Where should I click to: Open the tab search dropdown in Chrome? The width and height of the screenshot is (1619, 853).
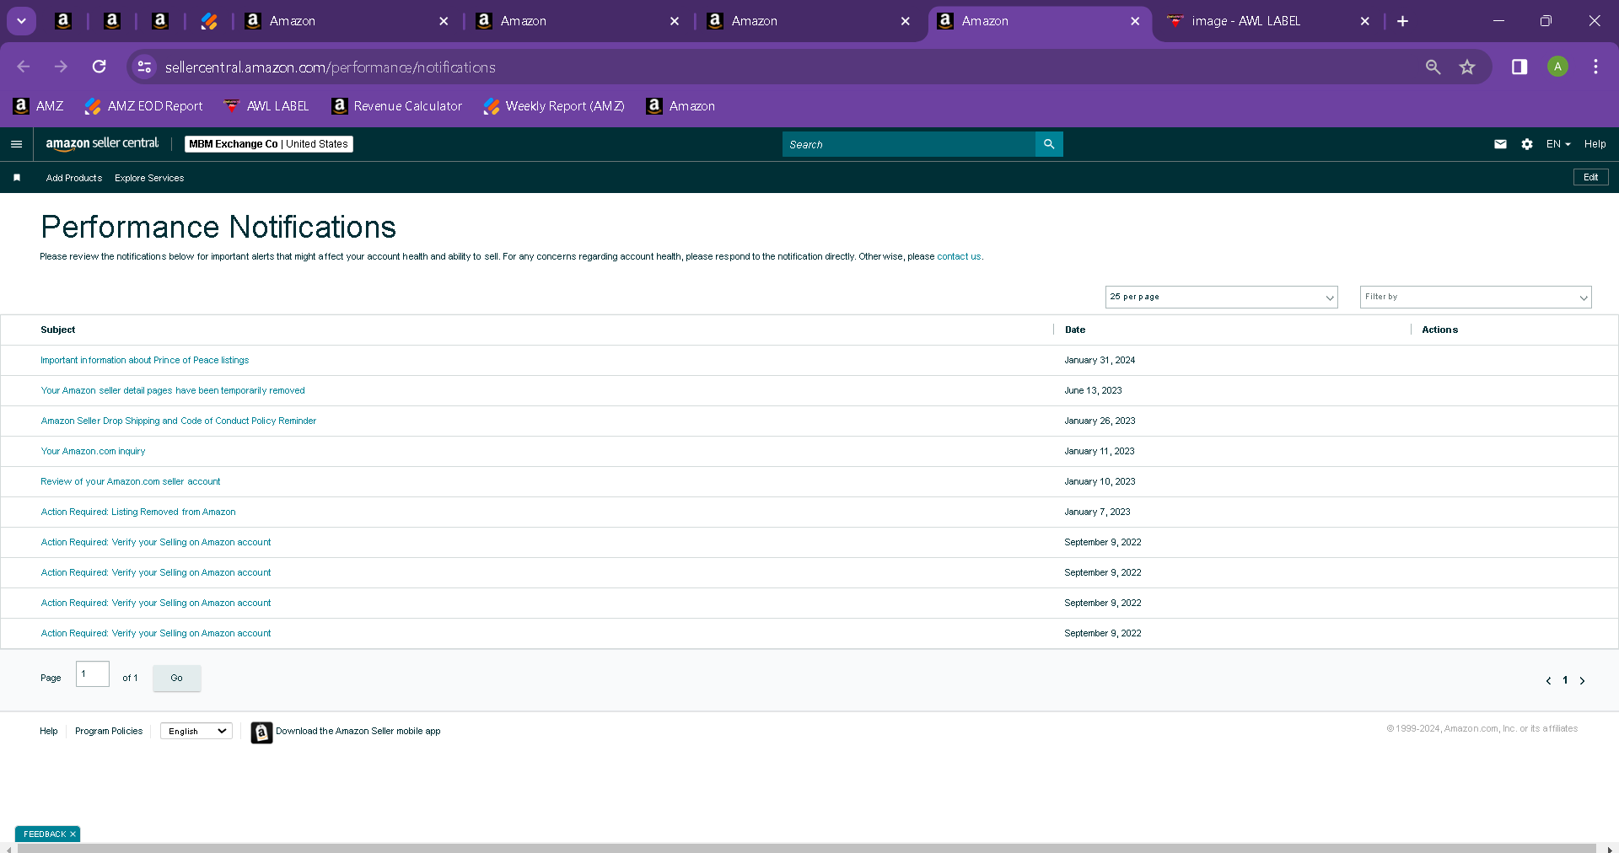tap(22, 21)
